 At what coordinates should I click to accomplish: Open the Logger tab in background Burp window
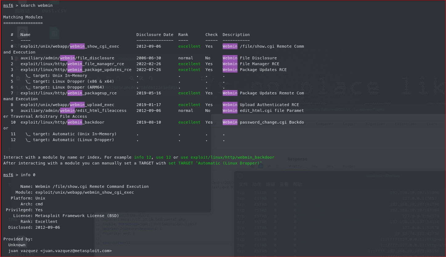click(x=350, y=124)
